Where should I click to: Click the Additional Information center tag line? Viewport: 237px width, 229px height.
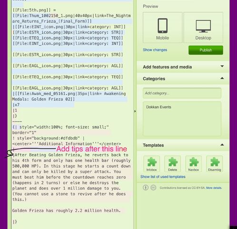pyautogui.click(x=67, y=144)
